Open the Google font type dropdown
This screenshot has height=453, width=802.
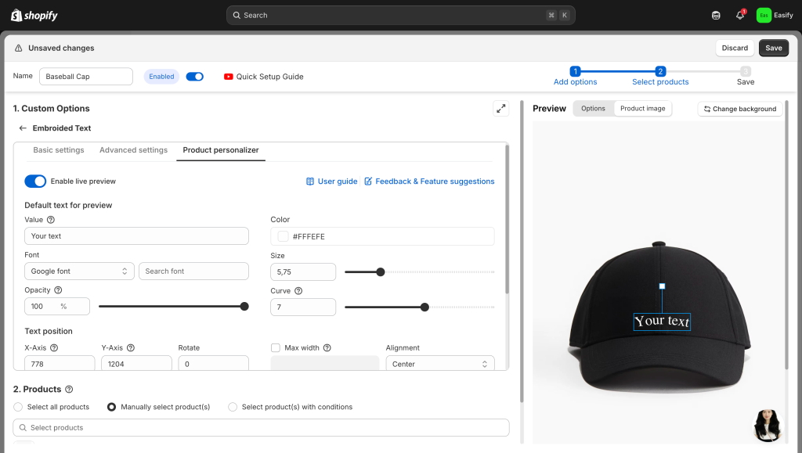[x=79, y=271]
